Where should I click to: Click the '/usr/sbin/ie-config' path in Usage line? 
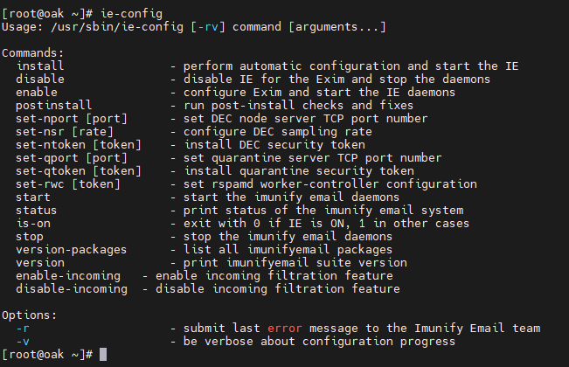pyautogui.click(x=117, y=27)
